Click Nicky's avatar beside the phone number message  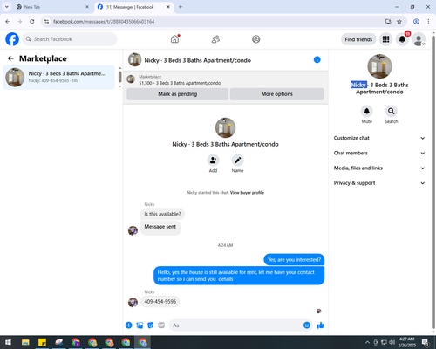click(133, 303)
